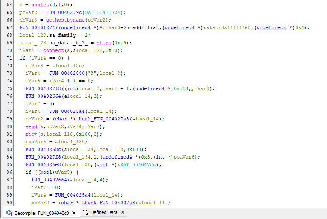This screenshot has width=327, height=219.
Task: Close the Decompile: FUN_004040c0 tab
Action: [74, 213]
